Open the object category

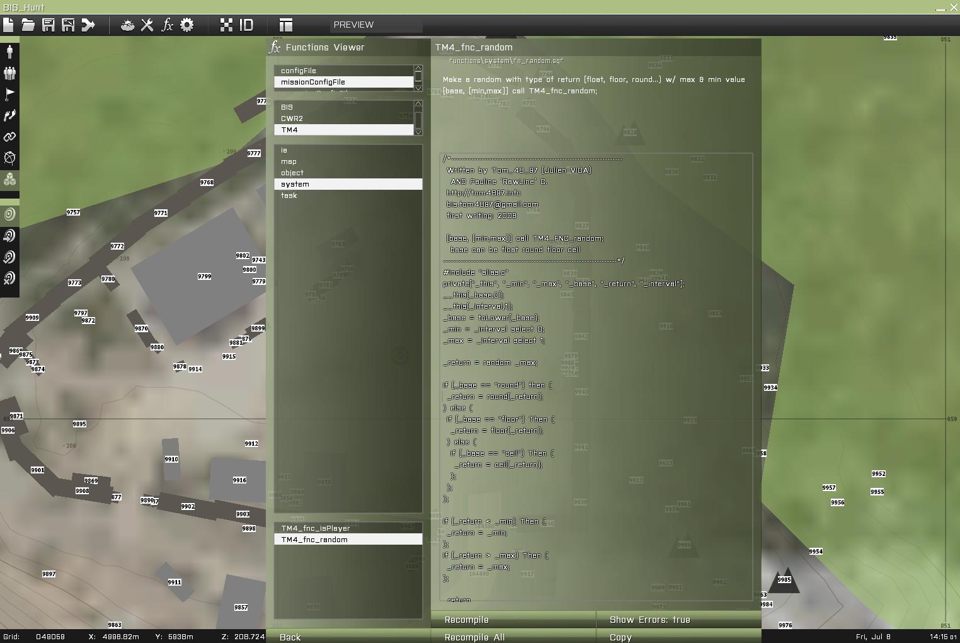click(x=348, y=173)
